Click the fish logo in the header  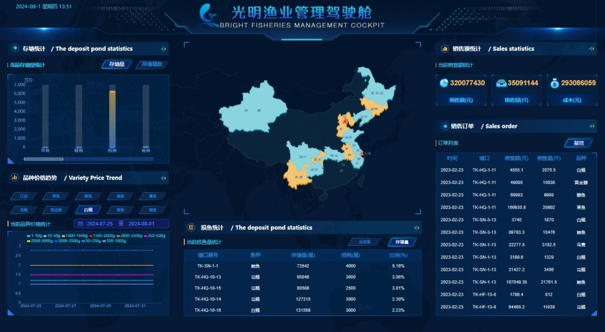pyautogui.click(x=208, y=15)
